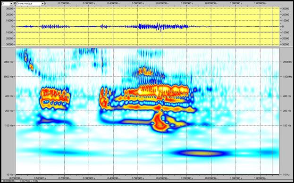Click the 0.500000 s mark on top time ruler
This screenshot has width=294, height=183.
coord(138,4)
